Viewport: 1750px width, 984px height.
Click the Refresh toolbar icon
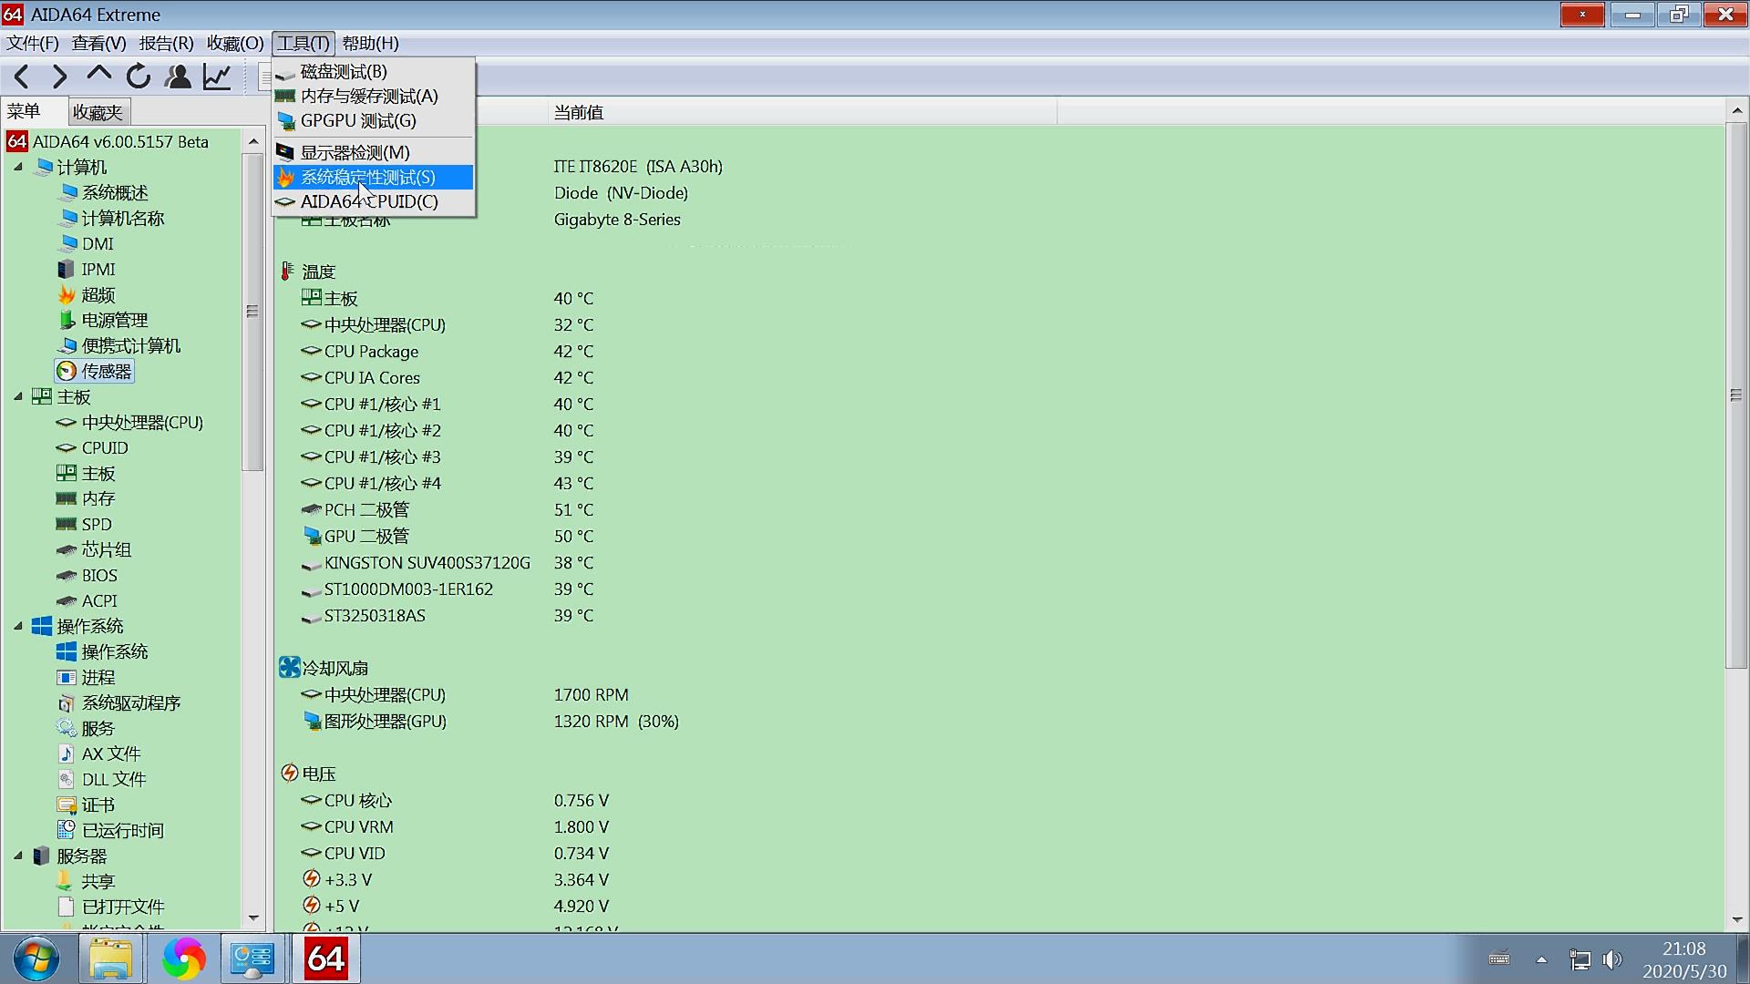[x=139, y=77]
